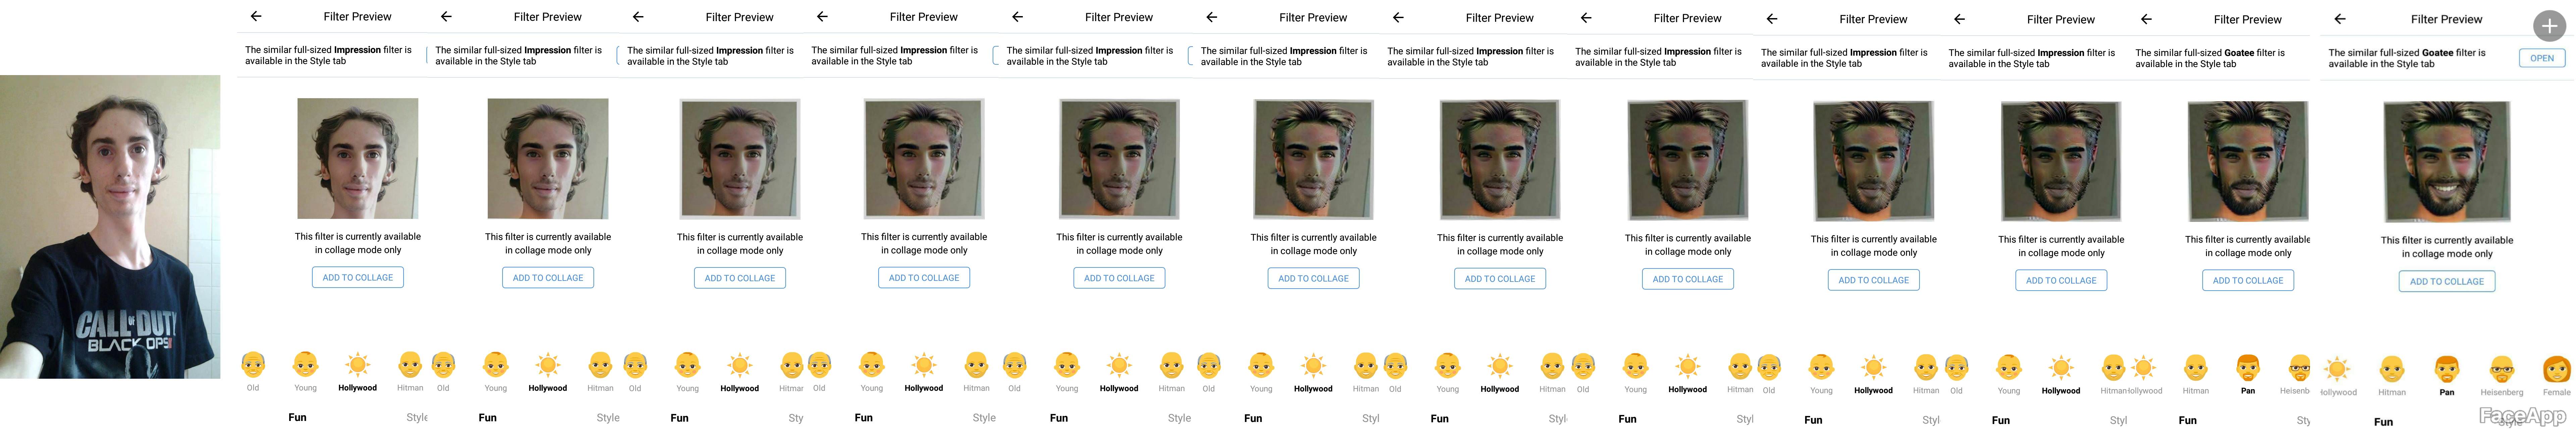Click the OPEN button for Goatee filter
Screen dimensions: 2576x429
[2541, 58]
